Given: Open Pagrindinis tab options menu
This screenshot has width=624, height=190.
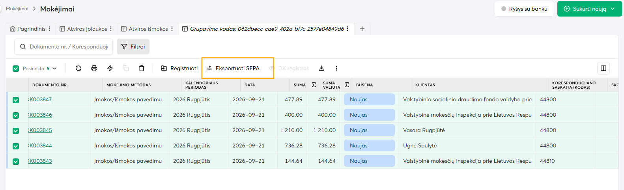Looking at the screenshot, I should pos(49,29).
